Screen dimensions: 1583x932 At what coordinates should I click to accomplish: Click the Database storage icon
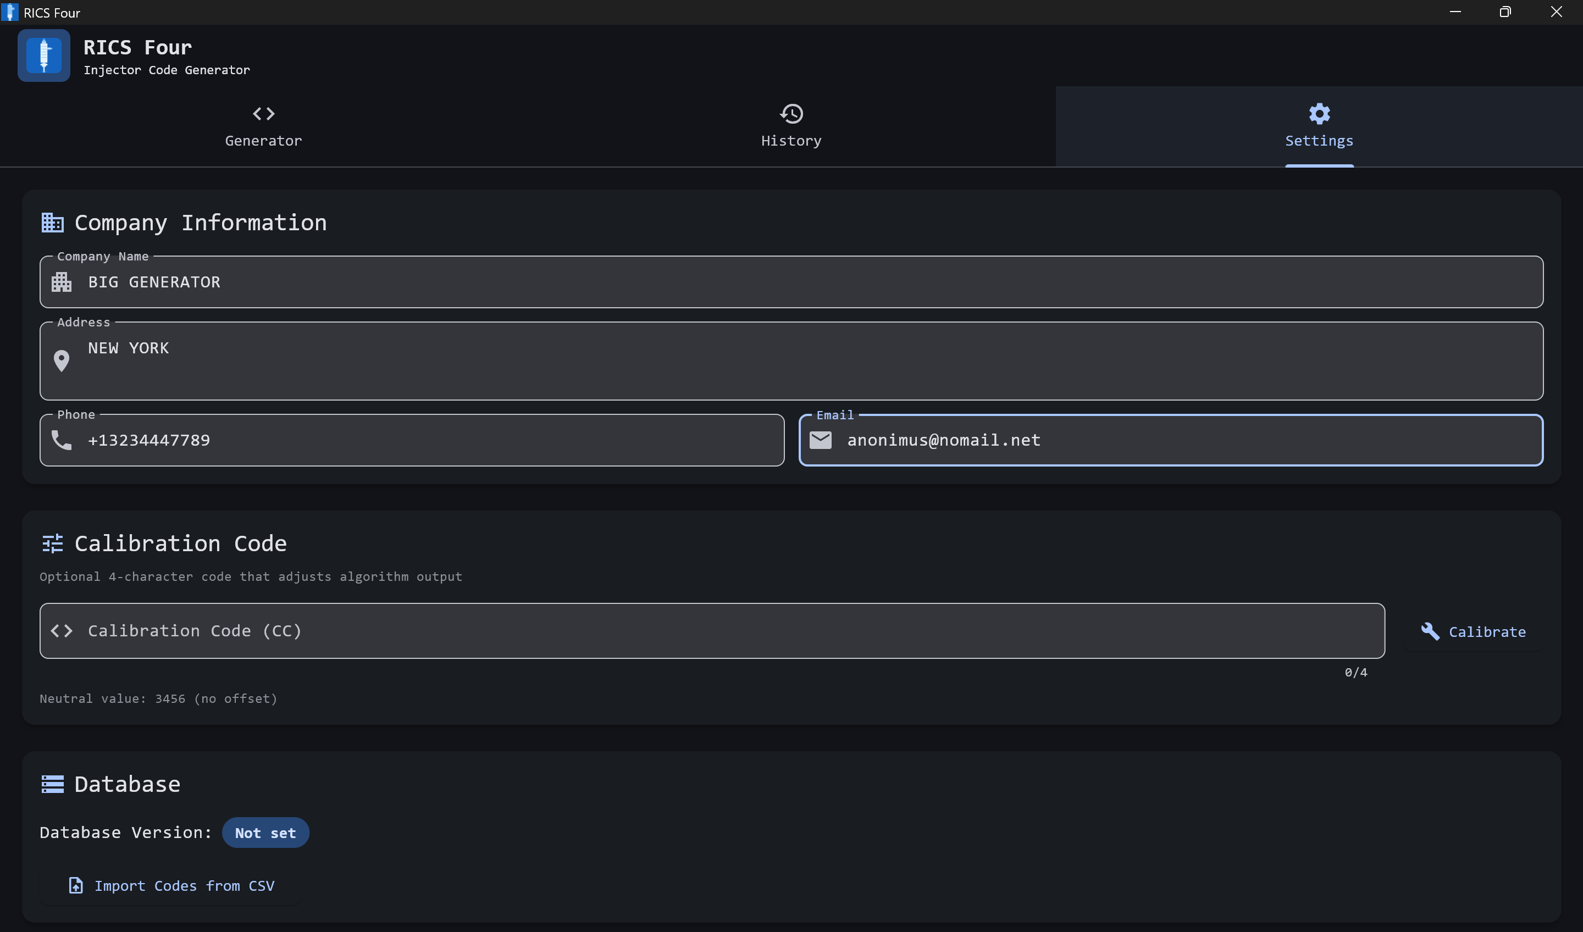point(52,784)
